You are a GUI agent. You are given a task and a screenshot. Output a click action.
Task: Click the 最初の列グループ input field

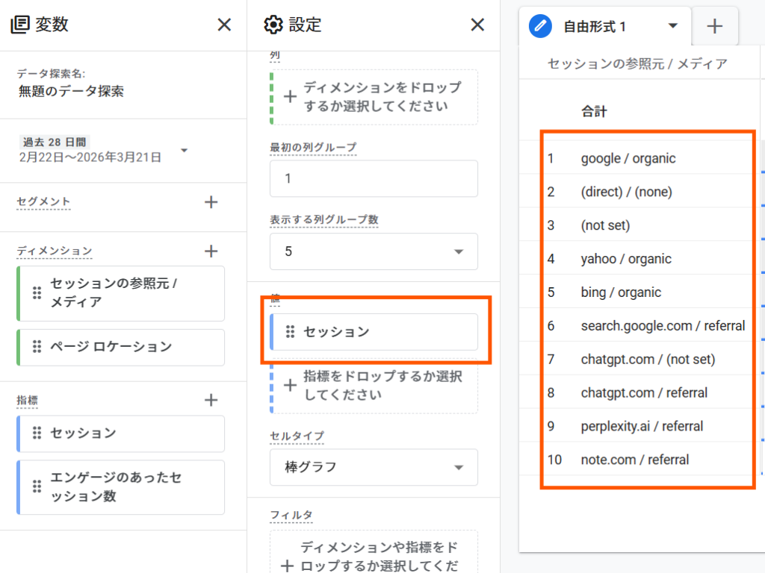click(x=374, y=179)
